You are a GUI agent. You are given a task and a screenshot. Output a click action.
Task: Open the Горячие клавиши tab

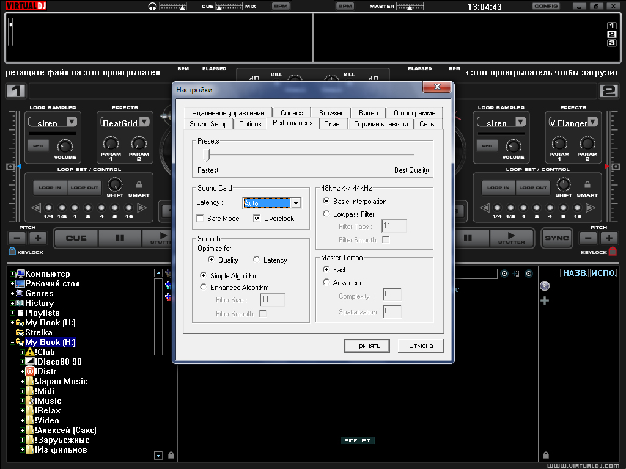[x=381, y=124]
